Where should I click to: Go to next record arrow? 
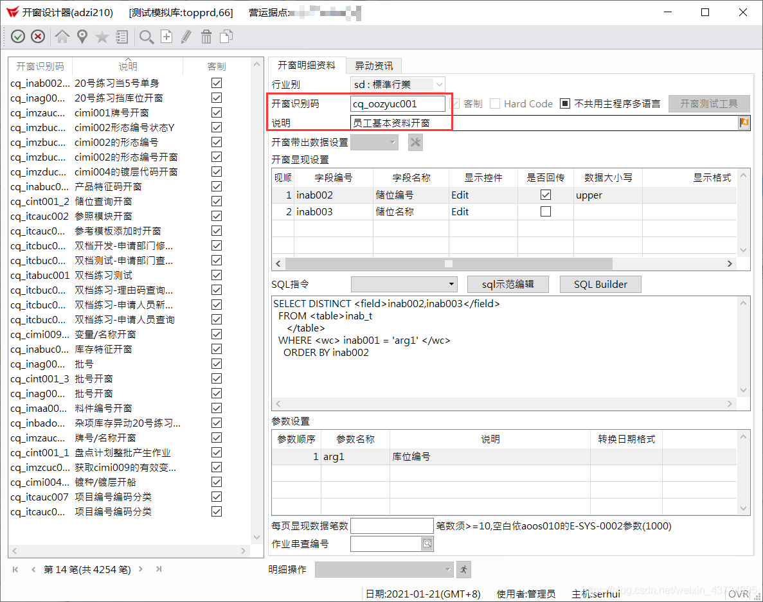[x=141, y=569]
